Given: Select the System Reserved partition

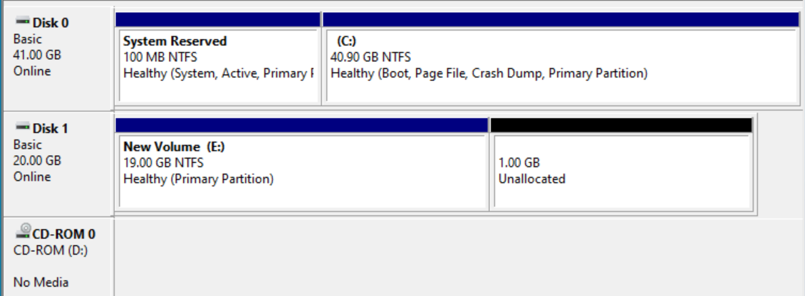Looking at the screenshot, I should click(218, 65).
